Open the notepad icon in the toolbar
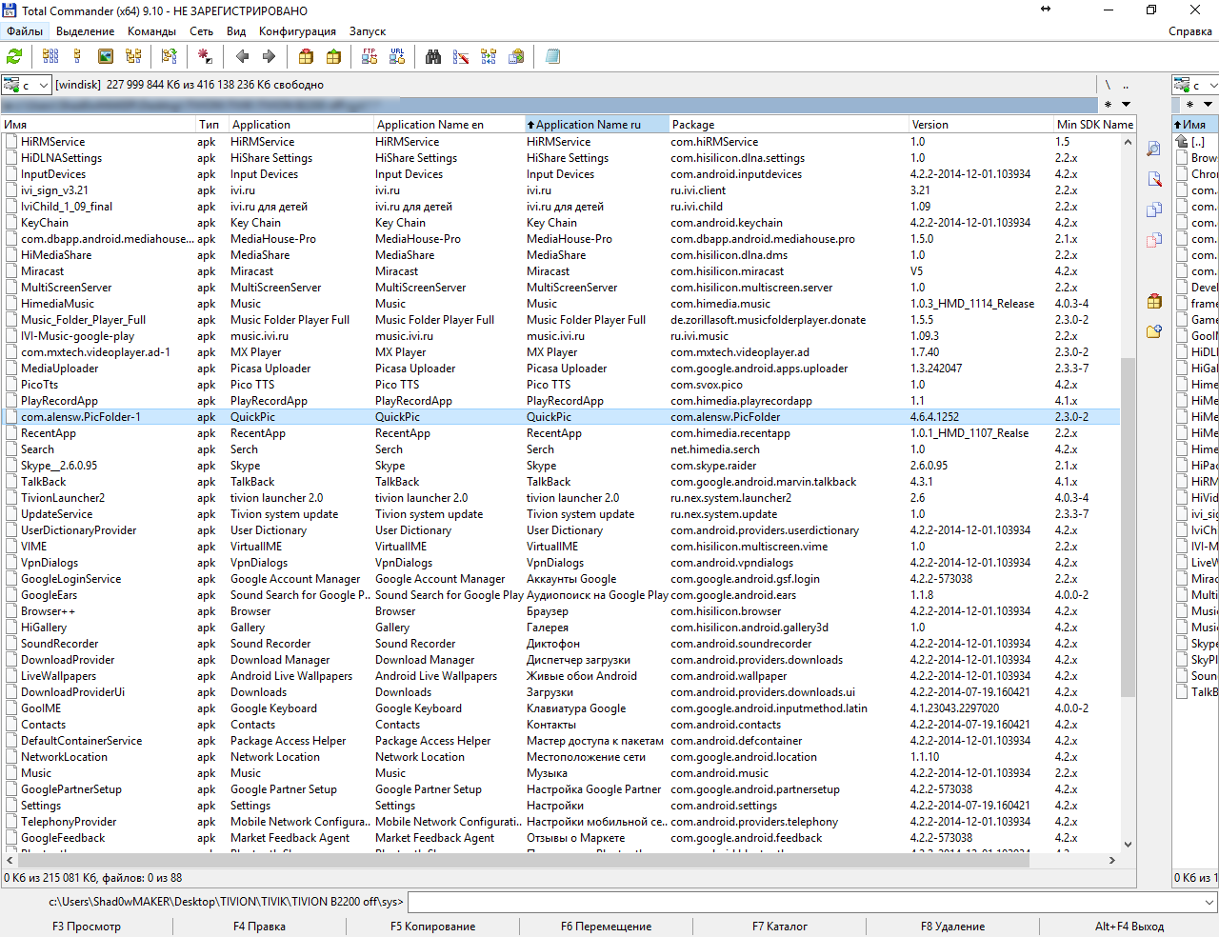This screenshot has width=1219, height=937. 552,57
